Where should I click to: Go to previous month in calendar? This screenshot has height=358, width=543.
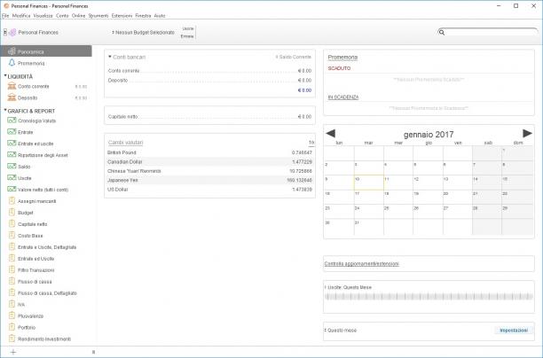pos(331,134)
